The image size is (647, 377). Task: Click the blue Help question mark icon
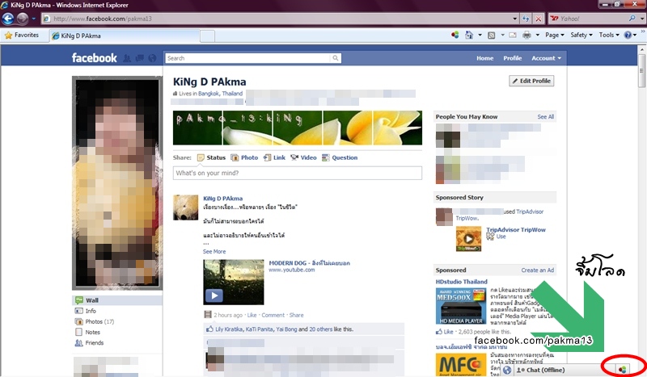coord(628,35)
